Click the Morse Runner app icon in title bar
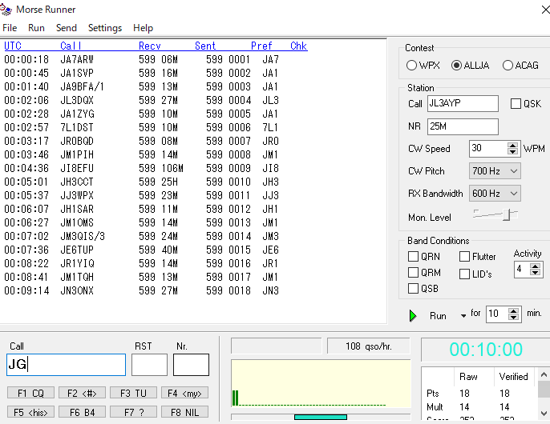550x424 pixels. (6, 10)
